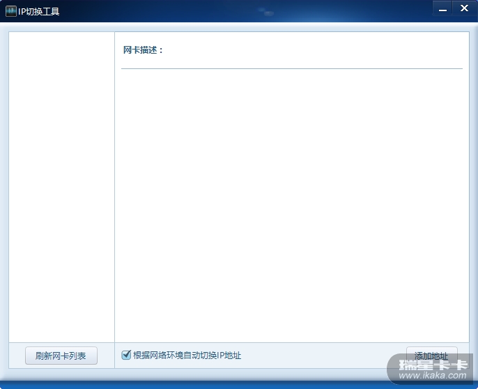The width and height of the screenshot is (478, 389).
Task: Click the 刷新网卡列表 button
Action: click(61, 356)
